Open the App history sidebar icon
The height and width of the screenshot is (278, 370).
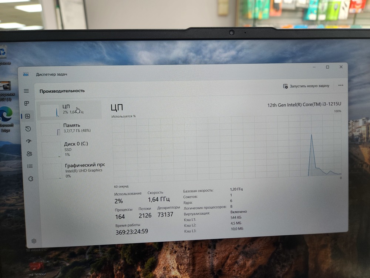[x=28, y=129]
